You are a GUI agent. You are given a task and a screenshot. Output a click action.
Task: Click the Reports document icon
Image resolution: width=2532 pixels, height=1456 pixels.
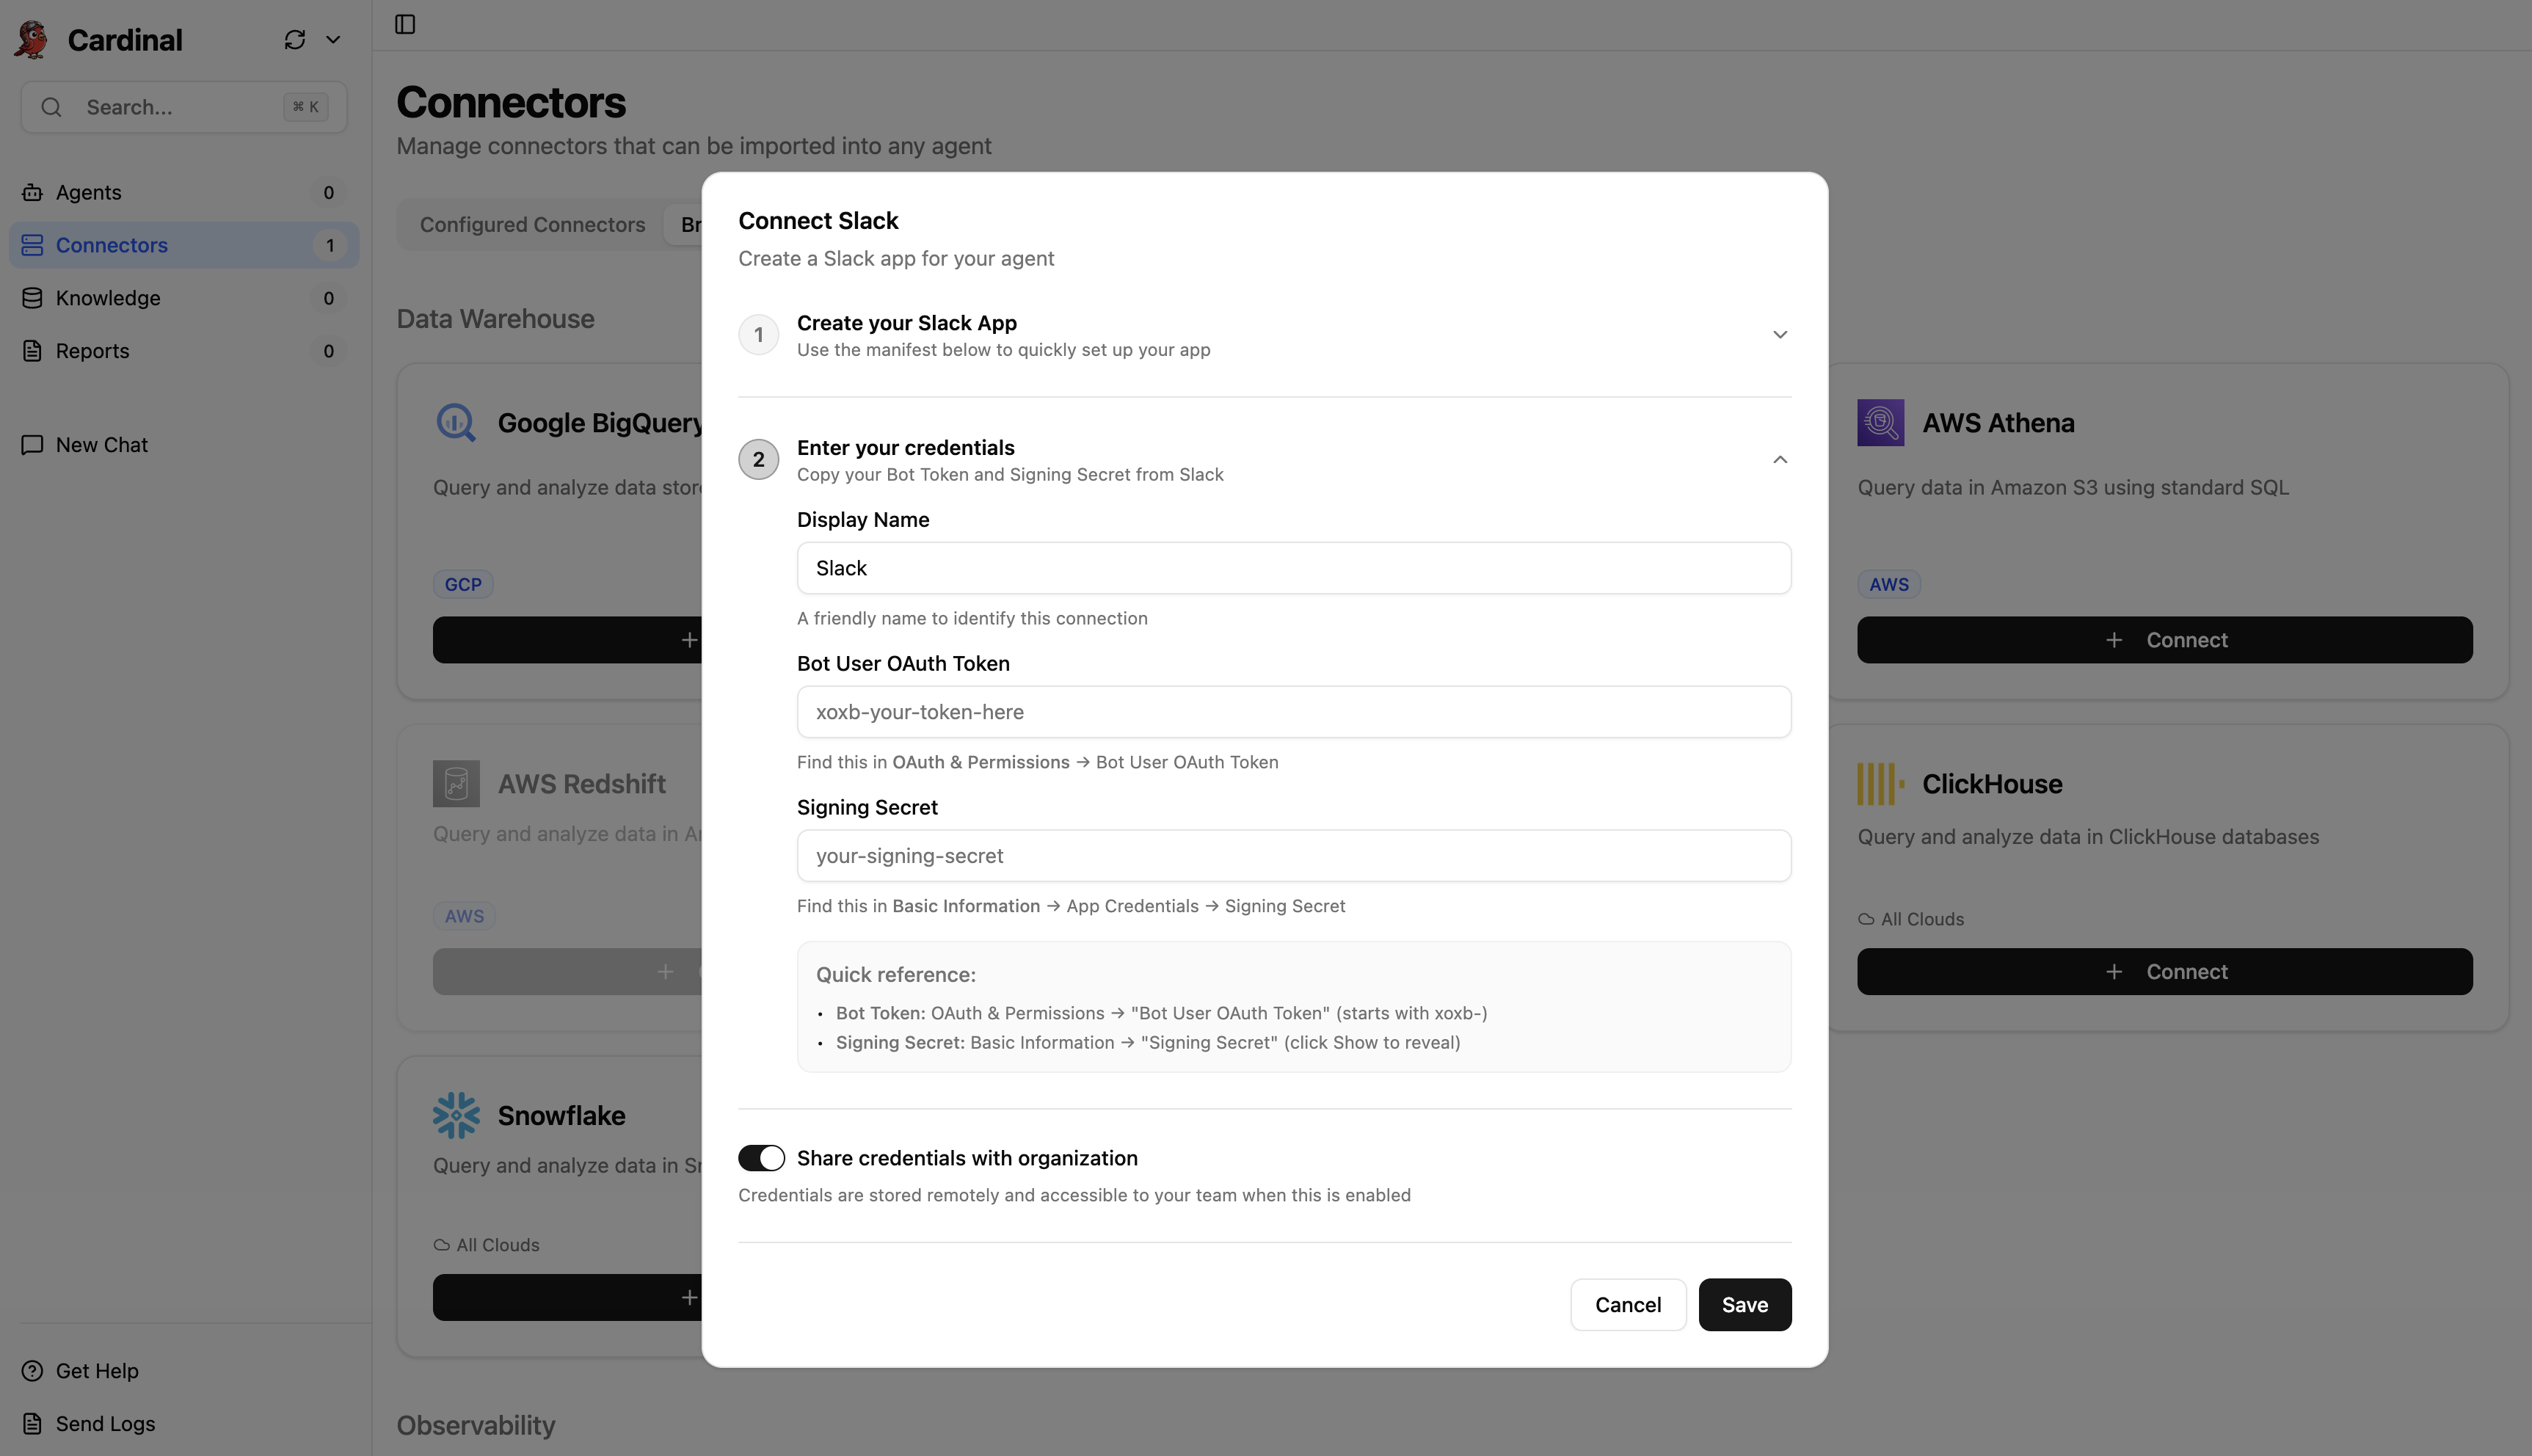click(31, 350)
